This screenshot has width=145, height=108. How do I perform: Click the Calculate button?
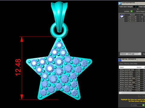[x=138, y=105]
